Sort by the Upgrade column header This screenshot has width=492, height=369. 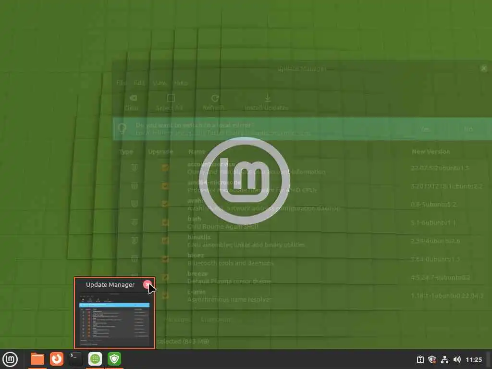click(160, 152)
